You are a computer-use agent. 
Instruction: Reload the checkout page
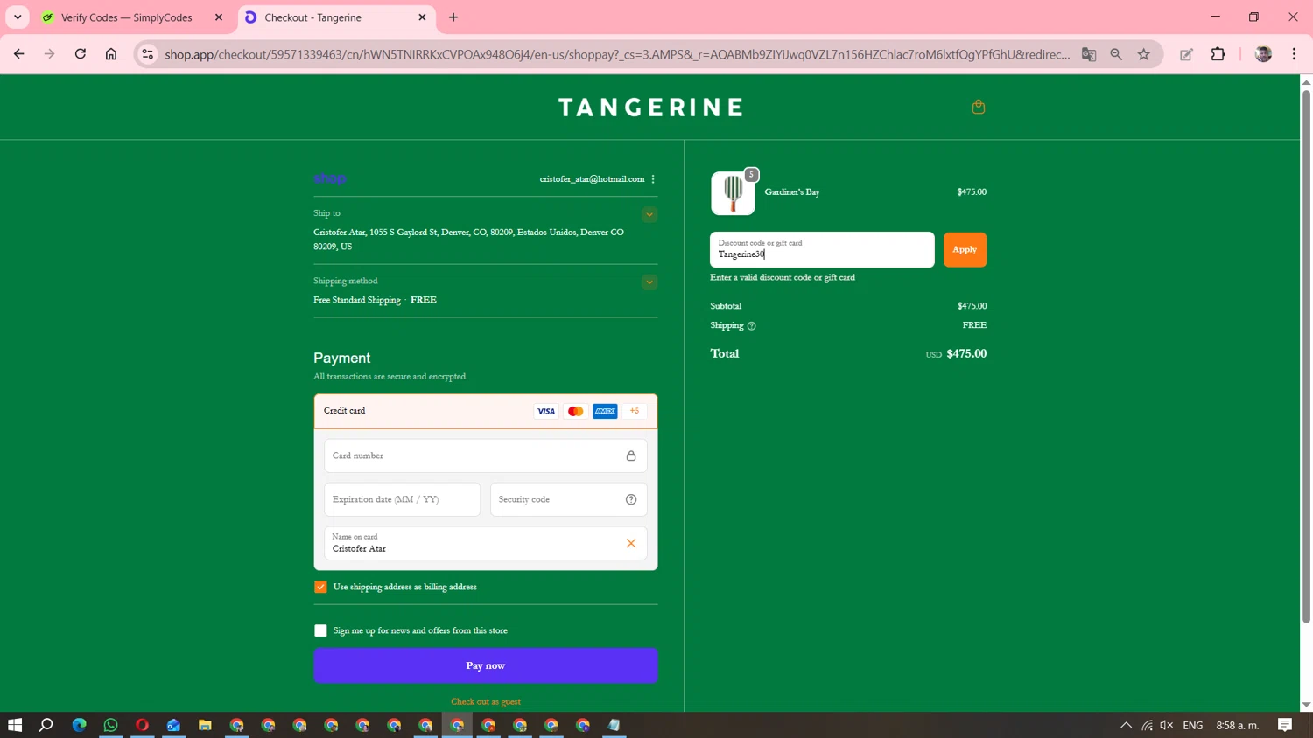(80, 54)
